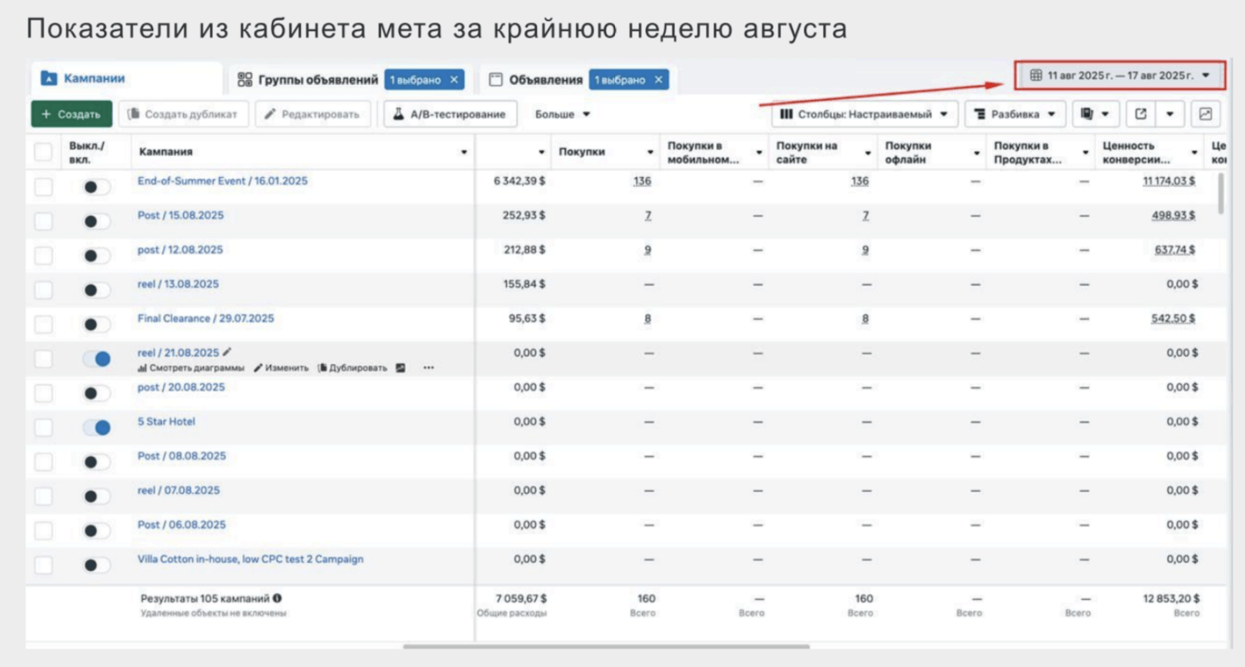Remove the '1 выбрано' filter on Группы объявлений
The image size is (1245, 667).
[x=454, y=79]
